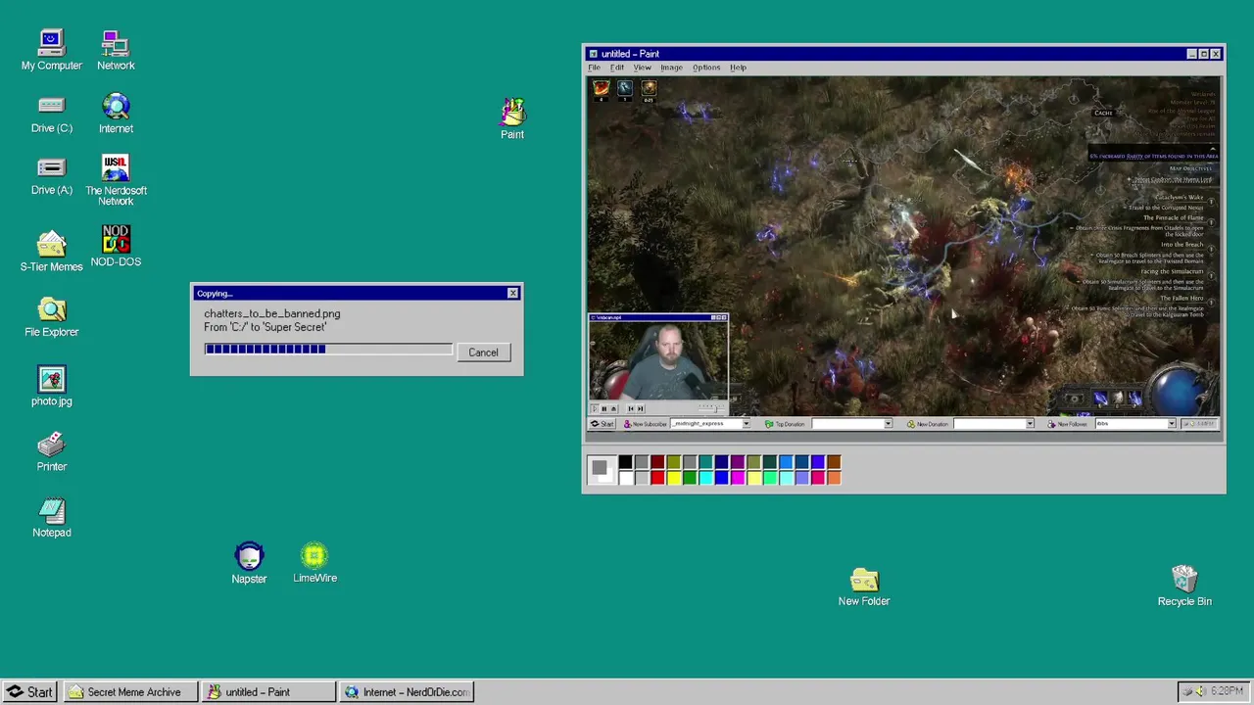Launch the NOD-DOS icon
Viewport: 1254px width, 705px height.
[x=116, y=246]
